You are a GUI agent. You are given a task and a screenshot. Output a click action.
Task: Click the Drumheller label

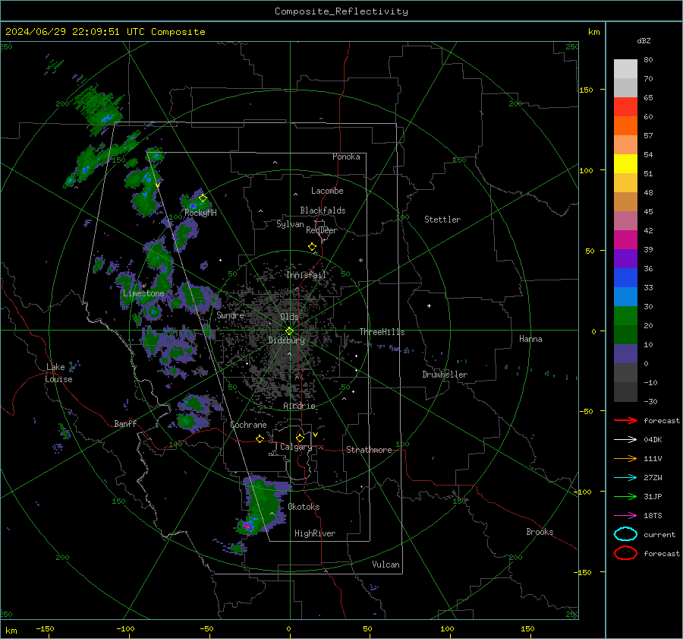445,375
